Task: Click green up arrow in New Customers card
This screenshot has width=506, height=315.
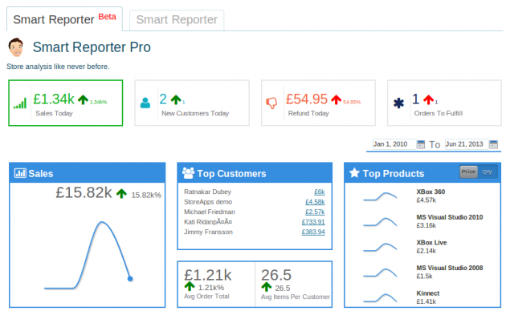Action: click(x=176, y=99)
